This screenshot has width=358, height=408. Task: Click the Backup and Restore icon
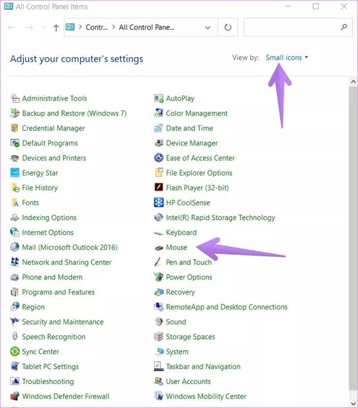click(15, 113)
